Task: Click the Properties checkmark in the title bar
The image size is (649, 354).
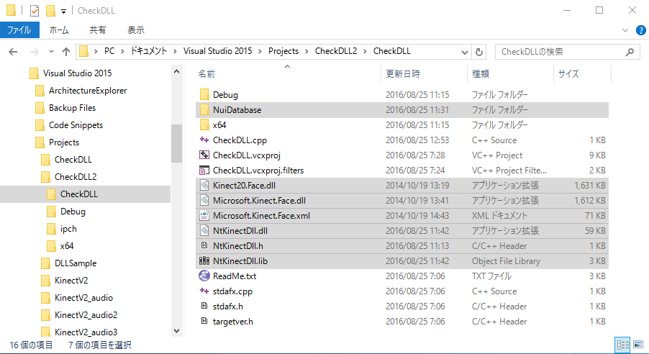Action: pyautogui.click(x=35, y=11)
